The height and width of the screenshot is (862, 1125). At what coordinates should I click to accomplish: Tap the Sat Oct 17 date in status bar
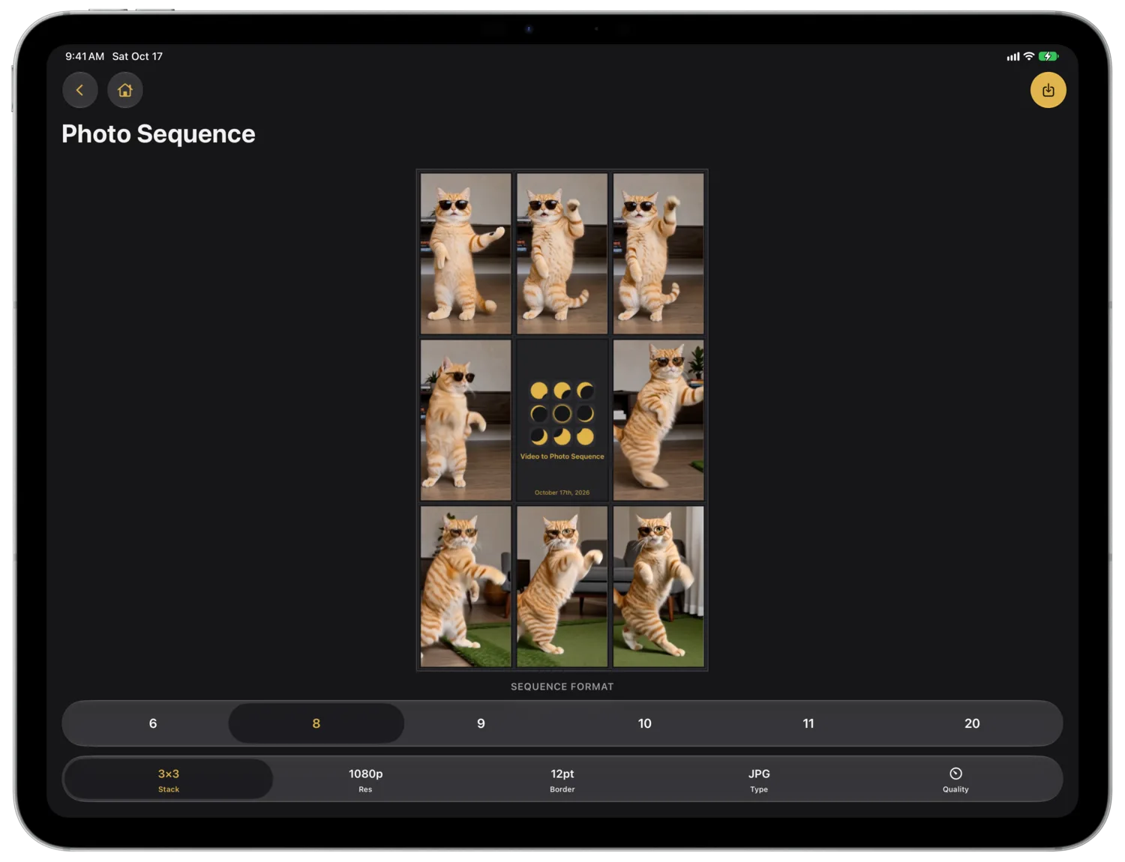(x=137, y=56)
